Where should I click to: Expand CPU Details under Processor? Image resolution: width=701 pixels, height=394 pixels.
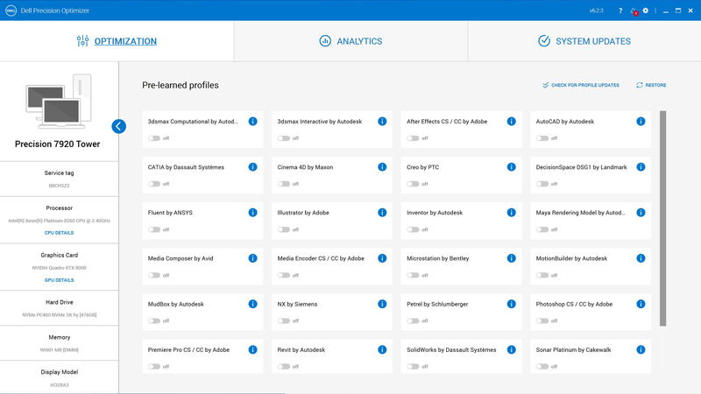(x=59, y=233)
